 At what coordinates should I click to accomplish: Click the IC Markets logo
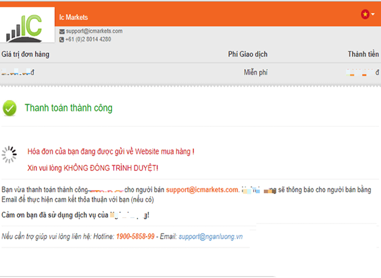tap(27, 25)
